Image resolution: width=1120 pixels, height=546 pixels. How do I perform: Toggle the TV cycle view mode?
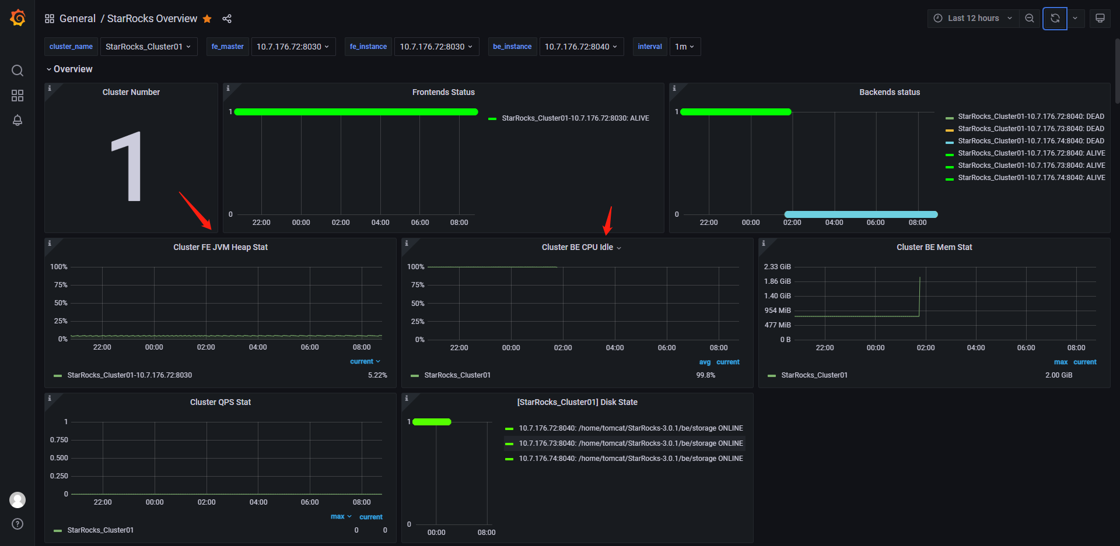(x=1100, y=18)
